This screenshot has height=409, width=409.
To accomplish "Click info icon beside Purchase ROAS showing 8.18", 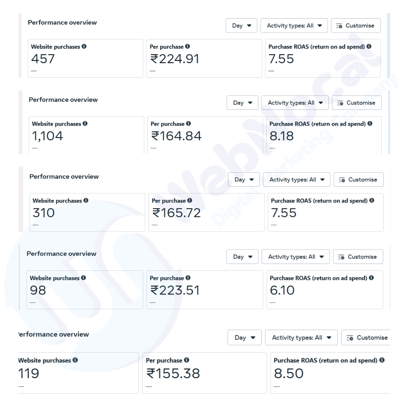I will tap(370, 123).
